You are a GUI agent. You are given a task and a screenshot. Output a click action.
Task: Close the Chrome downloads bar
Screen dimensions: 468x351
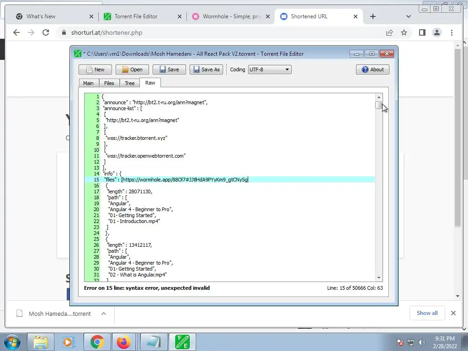click(x=453, y=313)
